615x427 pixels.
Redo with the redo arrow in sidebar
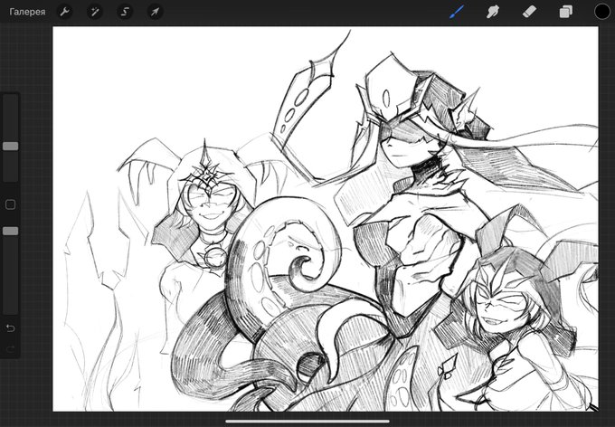point(11,348)
